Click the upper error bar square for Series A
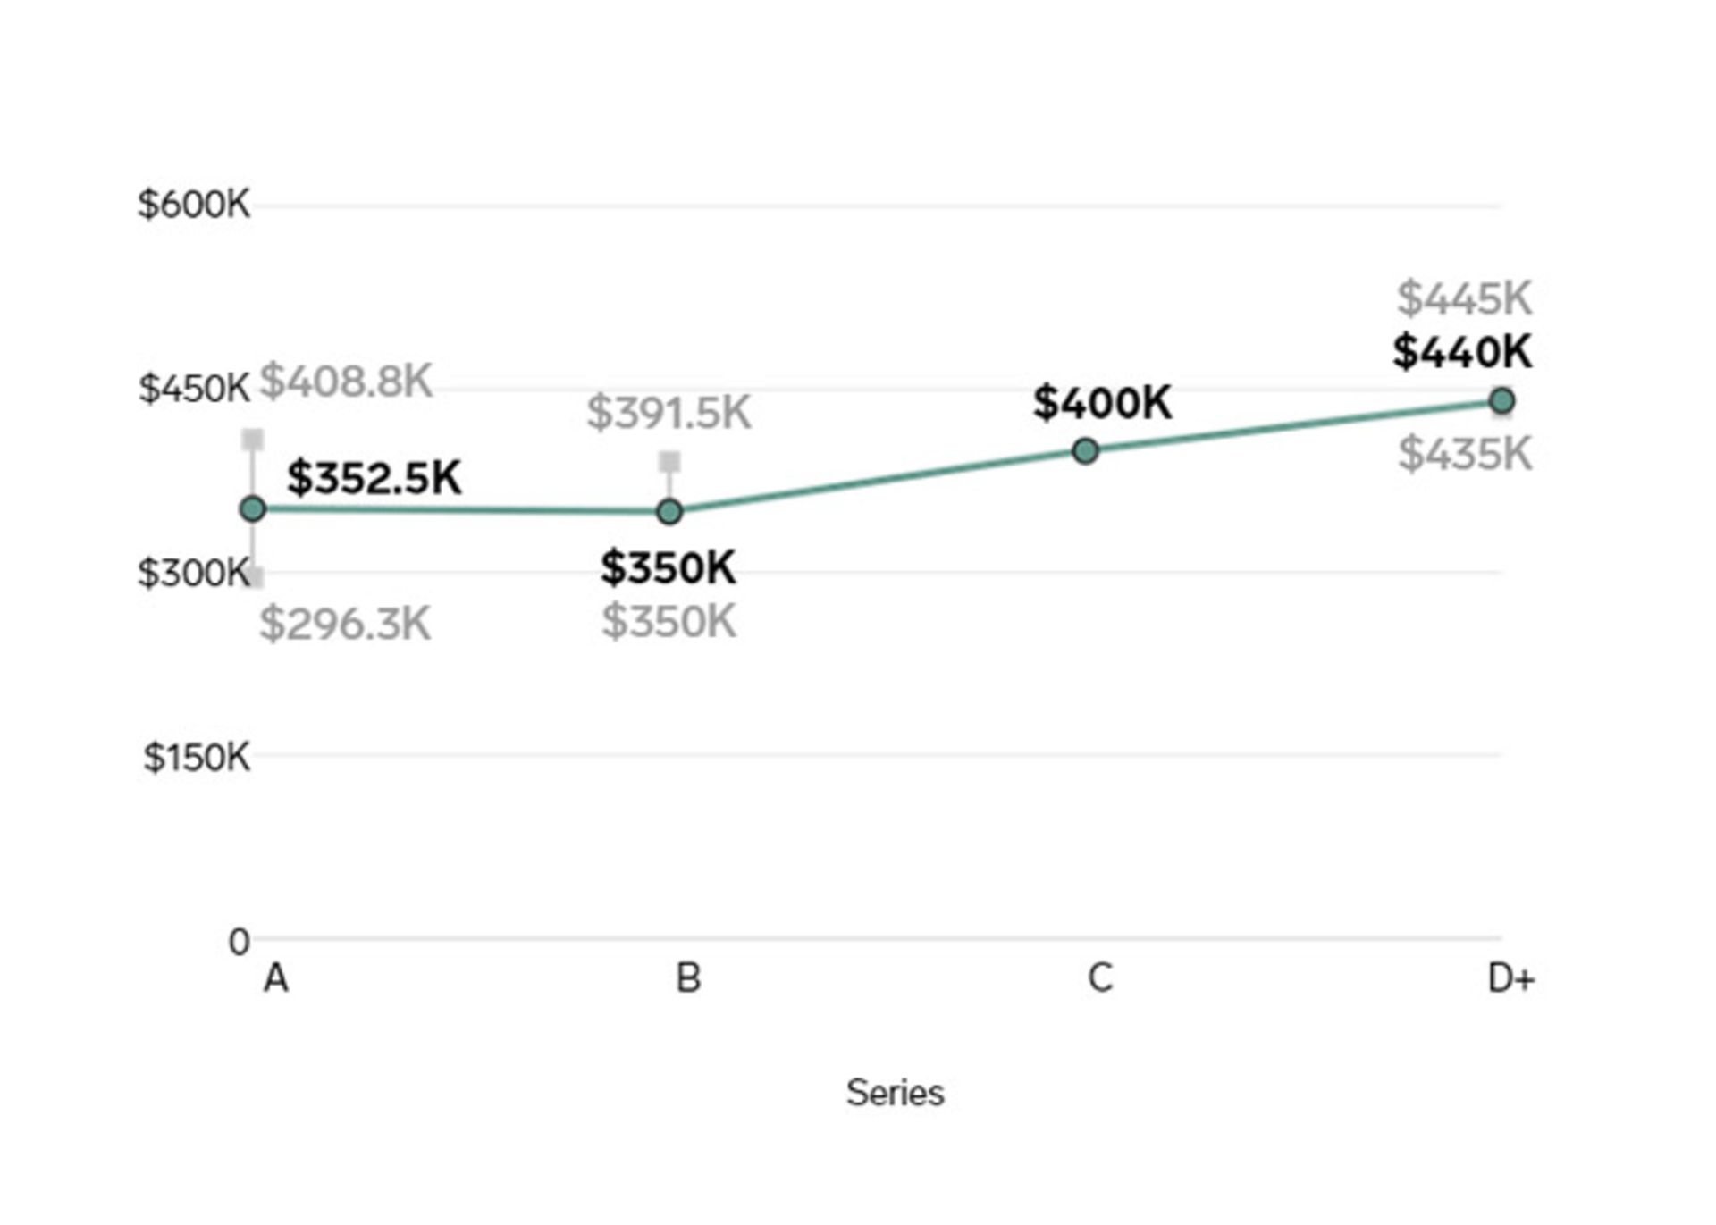 point(253,440)
